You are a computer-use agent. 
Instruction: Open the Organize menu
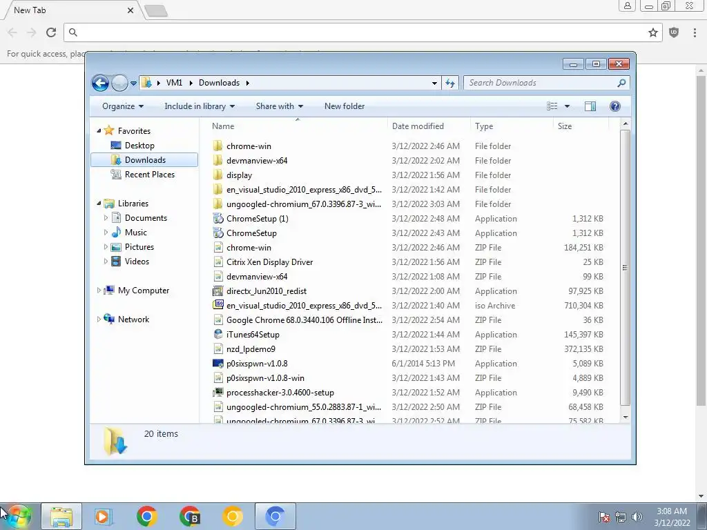(x=123, y=106)
